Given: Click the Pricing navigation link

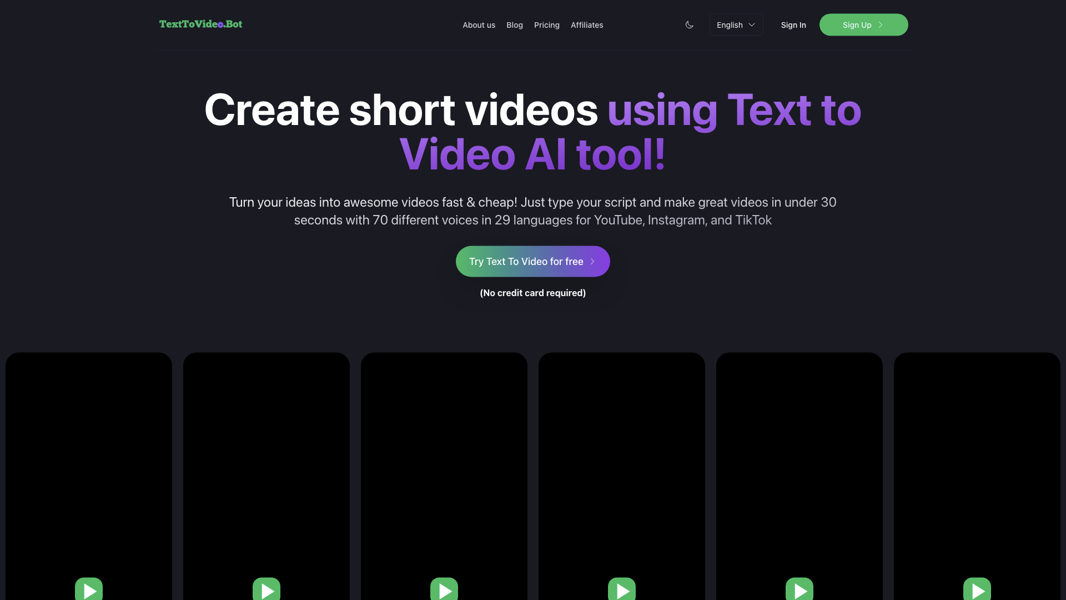Looking at the screenshot, I should point(547,24).
